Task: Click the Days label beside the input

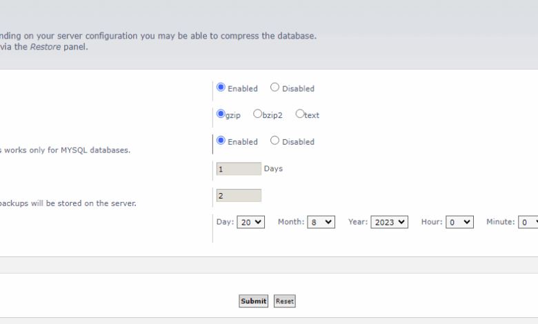Action: 273,169
